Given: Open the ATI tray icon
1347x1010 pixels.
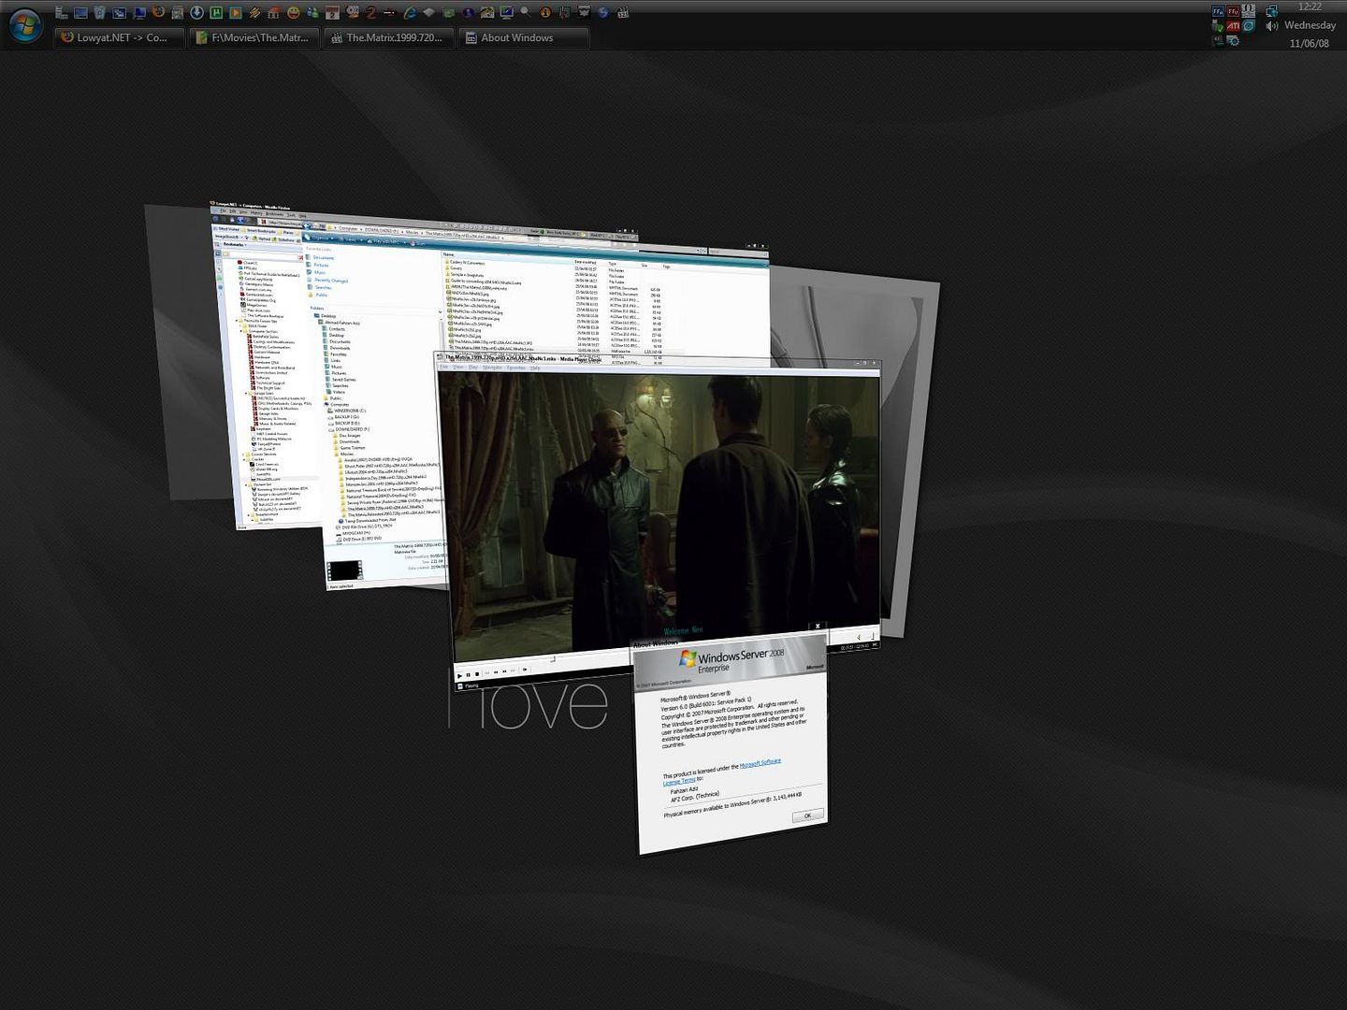Looking at the screenshot, I should 1233,26.
